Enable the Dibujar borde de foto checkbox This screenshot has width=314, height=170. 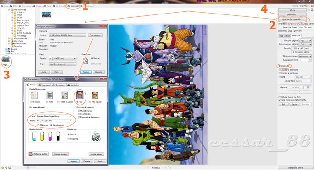click(x=280, y=97)
